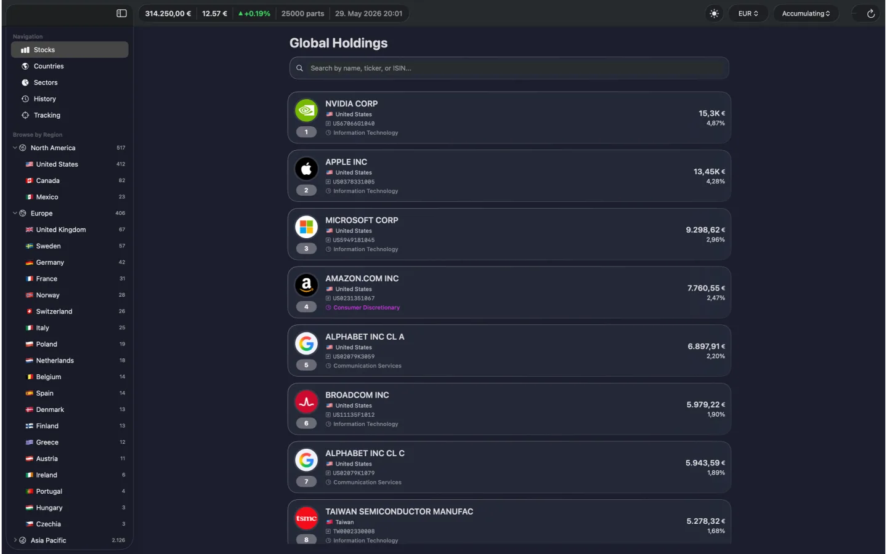Click the Amazon logo icon
This screenshot has width=887, height=554.
coord(306,285)
